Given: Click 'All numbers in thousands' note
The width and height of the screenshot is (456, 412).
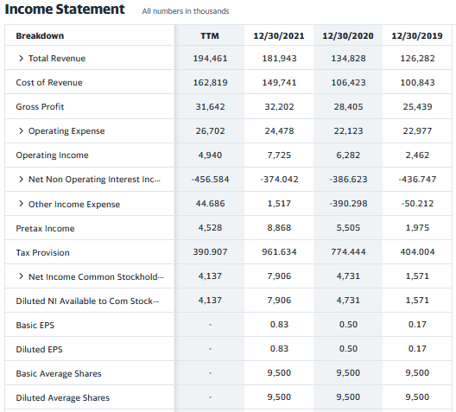Looking at the screenshot, I should pyautogui.click(x=186, y=11).
